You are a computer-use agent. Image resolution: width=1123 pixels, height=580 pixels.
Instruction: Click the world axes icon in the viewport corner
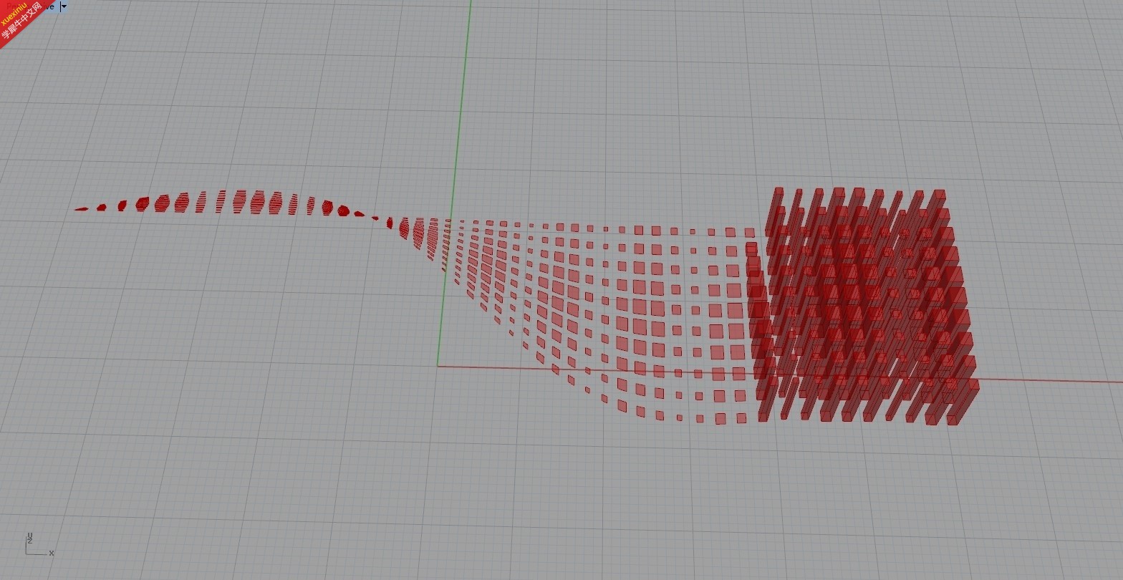coord(39,545)
